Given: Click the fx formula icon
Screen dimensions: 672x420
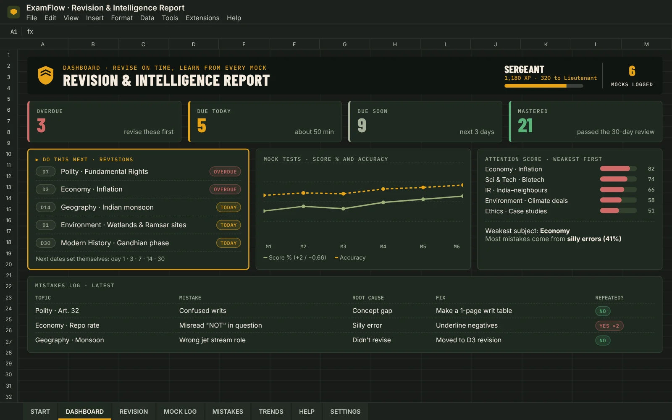Looking at the screenshot, I should tap(30, 31).
